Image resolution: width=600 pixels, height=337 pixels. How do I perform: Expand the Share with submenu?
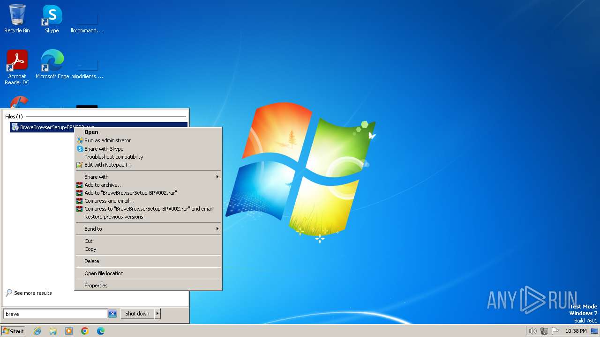click(148, 177)
